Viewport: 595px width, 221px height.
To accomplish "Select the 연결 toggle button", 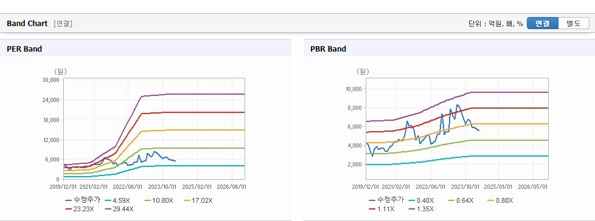I will [x=543, y=24].
